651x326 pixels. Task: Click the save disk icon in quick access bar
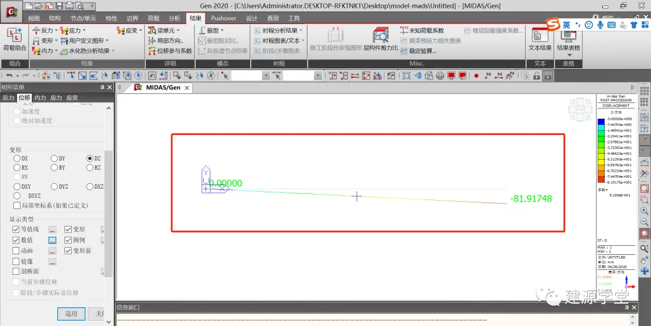[59, 6]
